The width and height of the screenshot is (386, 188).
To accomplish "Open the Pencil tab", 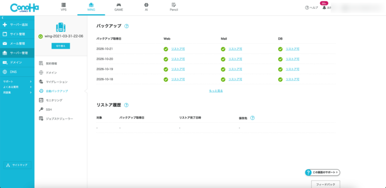I will coord(174,7).
